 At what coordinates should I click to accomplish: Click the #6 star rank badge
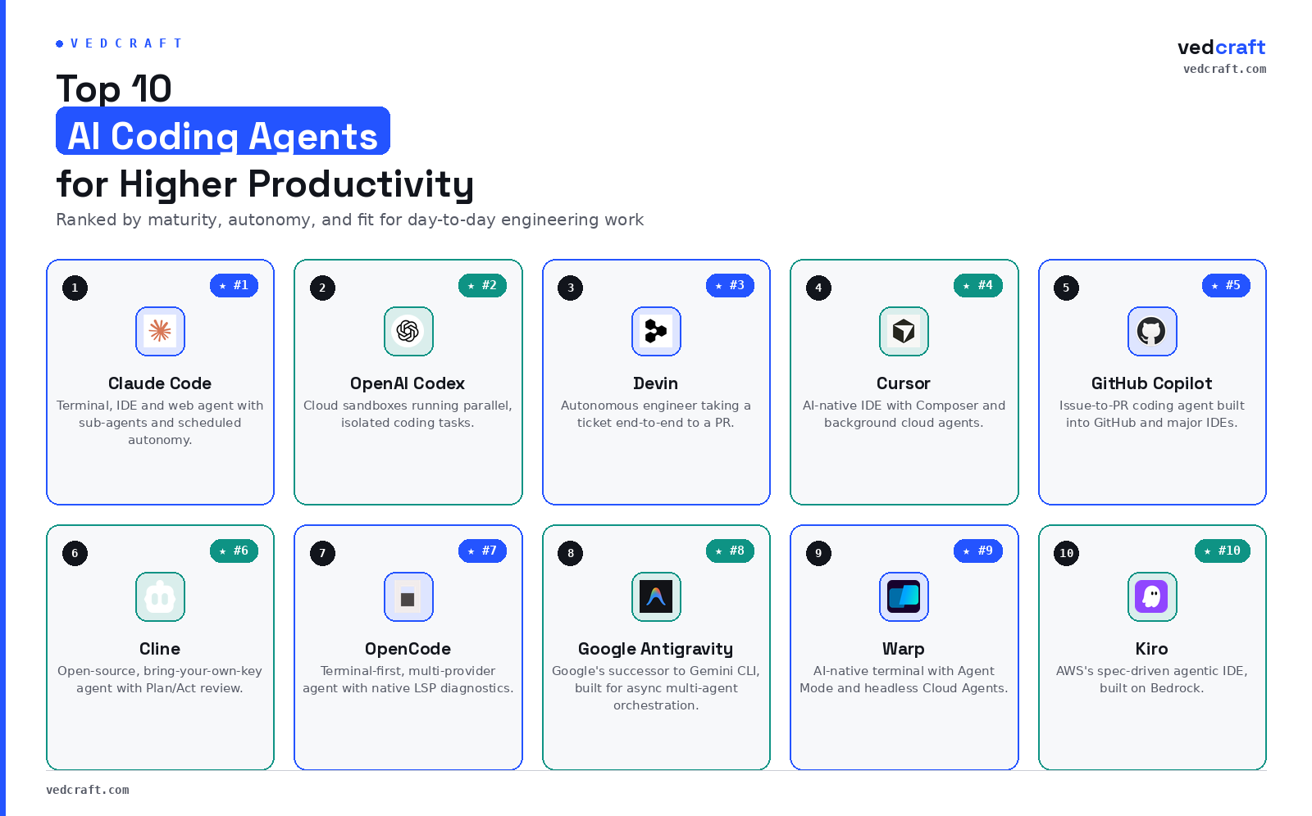235,551
